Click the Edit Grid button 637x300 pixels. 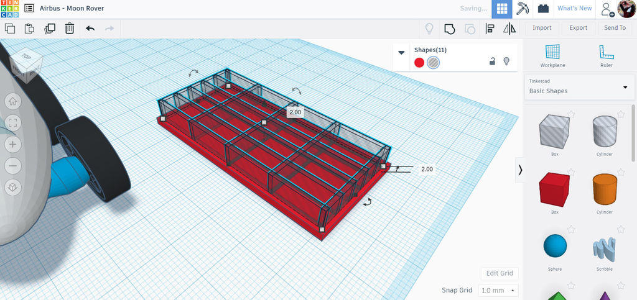500,273
